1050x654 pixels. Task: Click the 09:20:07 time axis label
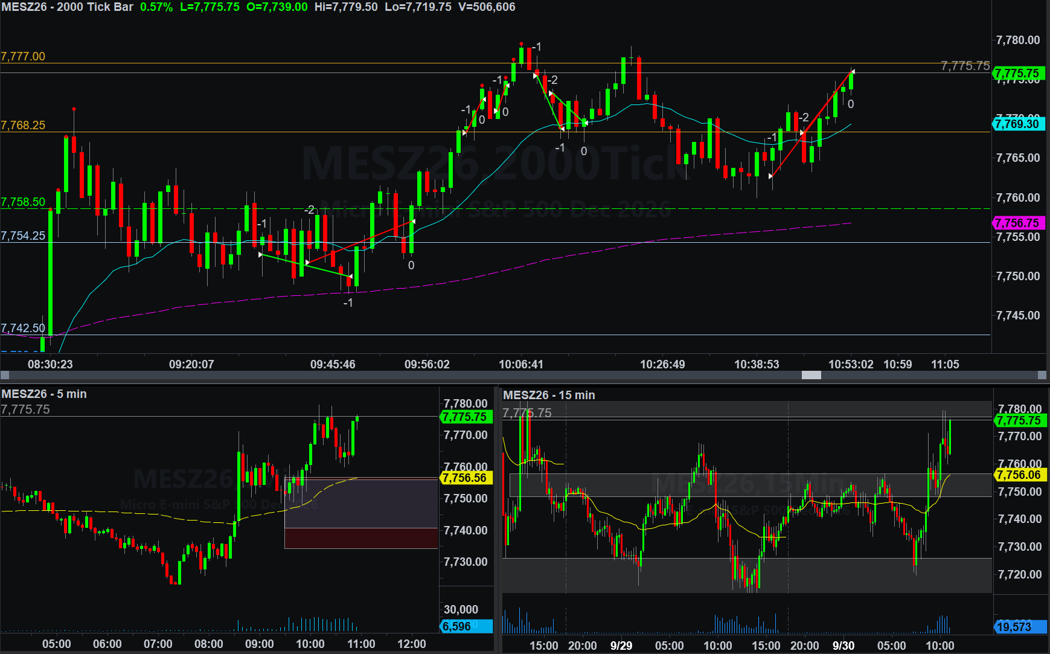(x=191, y=364)
